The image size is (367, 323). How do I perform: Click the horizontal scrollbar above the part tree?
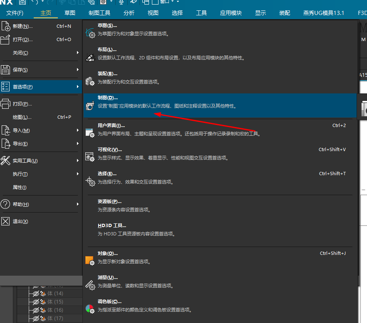[x=42, y=281]
